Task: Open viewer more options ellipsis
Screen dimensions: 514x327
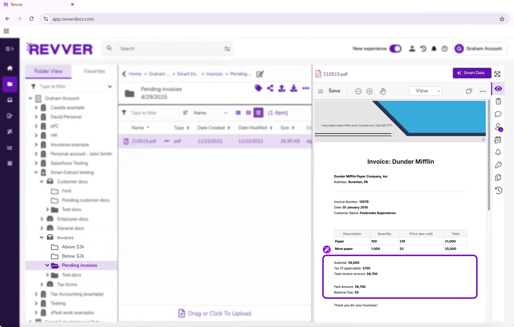Action: tap(483, 91)
